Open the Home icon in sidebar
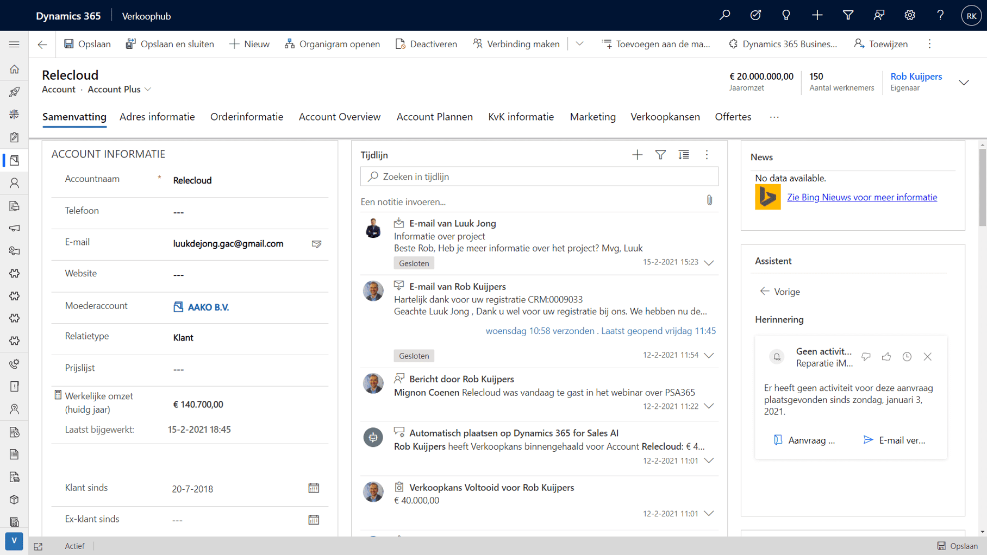The height and width of the screenshot is (555, 987). [14, 69]
